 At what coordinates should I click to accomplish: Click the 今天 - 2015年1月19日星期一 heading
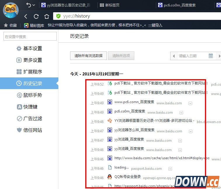97,74
